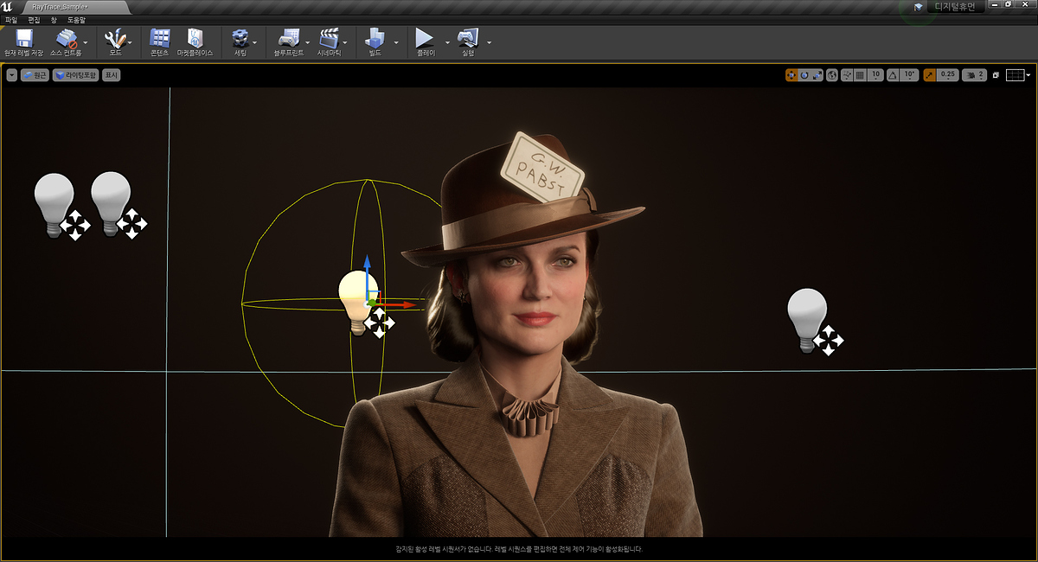Open the Marketplace (마켓플레이스) icon
This screenshot has width=1038, height=562.
[x=195, y=38]
